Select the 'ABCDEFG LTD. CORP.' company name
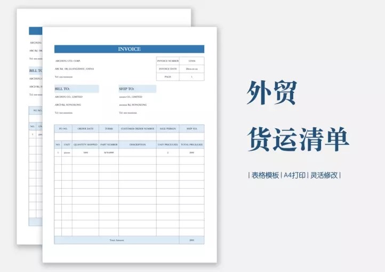This screenshot has height=272, width=385. [x=68, y=61]
